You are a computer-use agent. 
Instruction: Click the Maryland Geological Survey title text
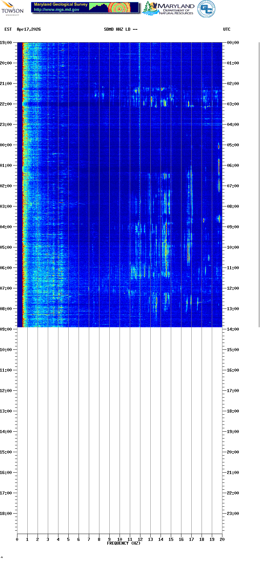[60, 4]
